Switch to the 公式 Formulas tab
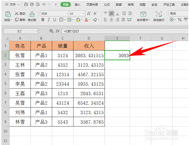The height and width of the screenshot is (145, 189). (107, 5)
